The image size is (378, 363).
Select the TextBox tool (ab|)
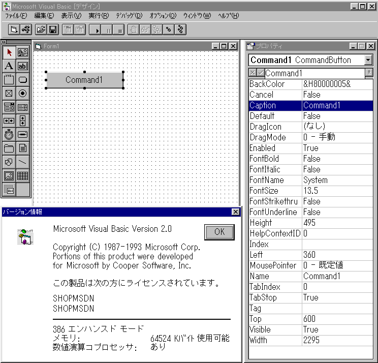click(23, 66)
